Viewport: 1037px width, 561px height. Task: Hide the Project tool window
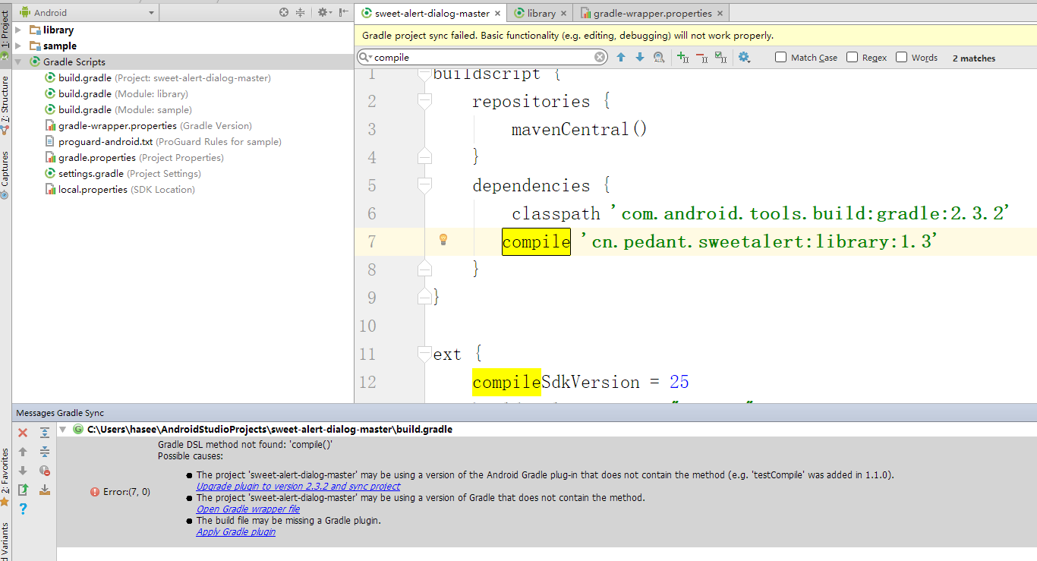(x=345, y=12)
